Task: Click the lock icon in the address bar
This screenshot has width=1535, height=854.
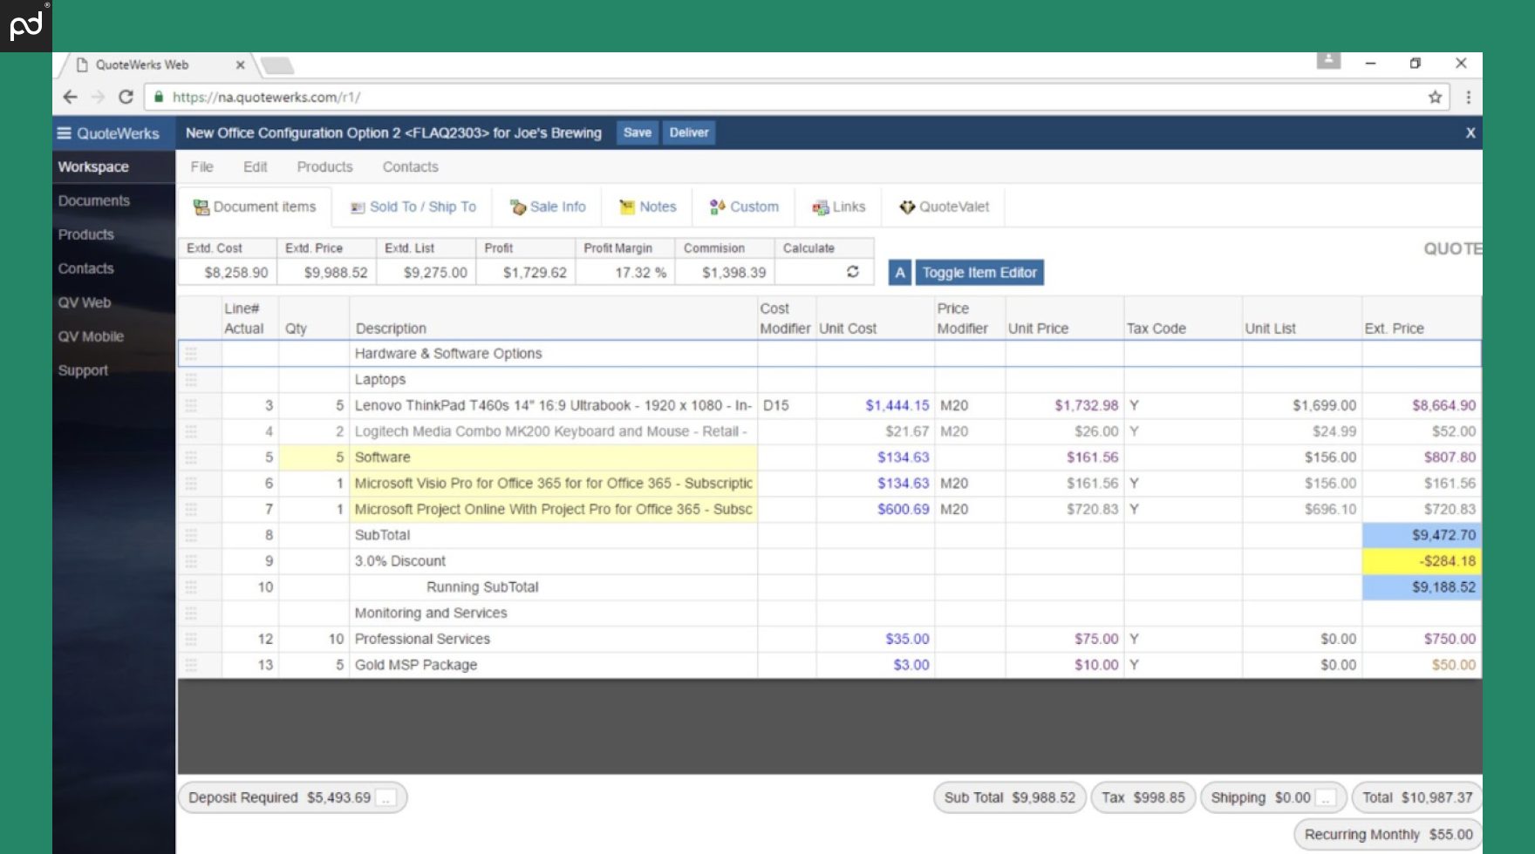Action: click(x=158, y=97)
